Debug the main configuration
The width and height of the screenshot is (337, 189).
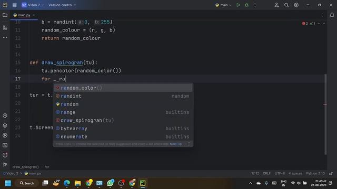(x=247, y=5)
